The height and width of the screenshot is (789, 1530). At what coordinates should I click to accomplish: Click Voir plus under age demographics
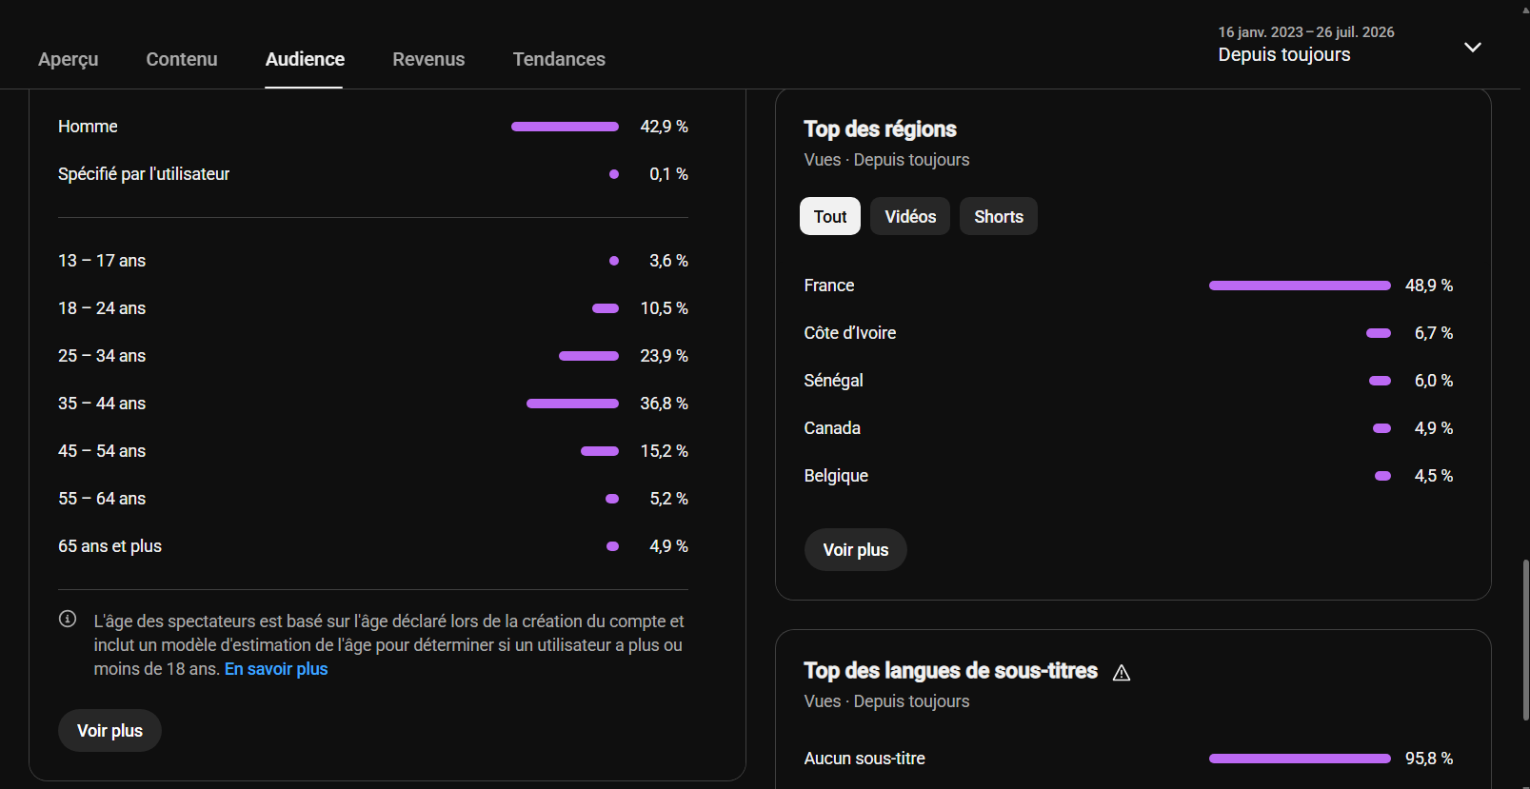pos(109,730)
